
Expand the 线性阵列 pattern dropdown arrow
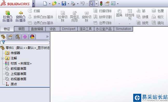(x=130, y=24)
